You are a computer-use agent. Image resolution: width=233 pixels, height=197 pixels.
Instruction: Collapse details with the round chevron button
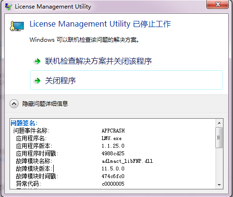pyautogui.click(x=14, y=104)
